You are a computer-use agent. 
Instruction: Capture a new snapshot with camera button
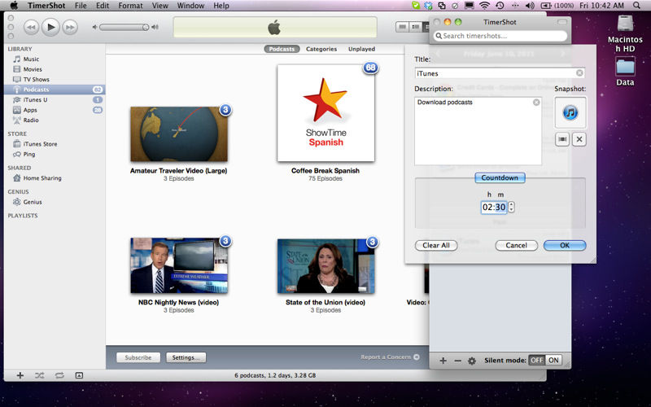(x=562, y=139)
